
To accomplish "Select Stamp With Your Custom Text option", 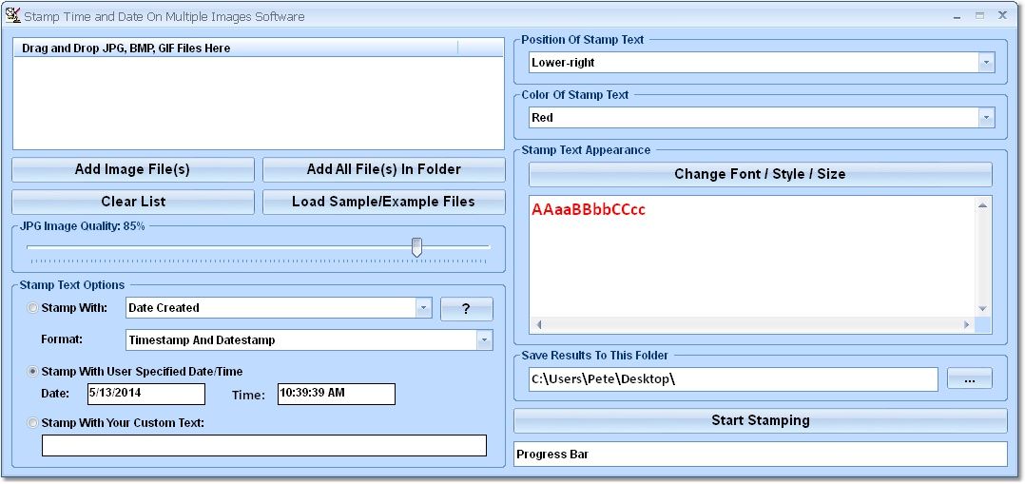I will tap(32, 423).
